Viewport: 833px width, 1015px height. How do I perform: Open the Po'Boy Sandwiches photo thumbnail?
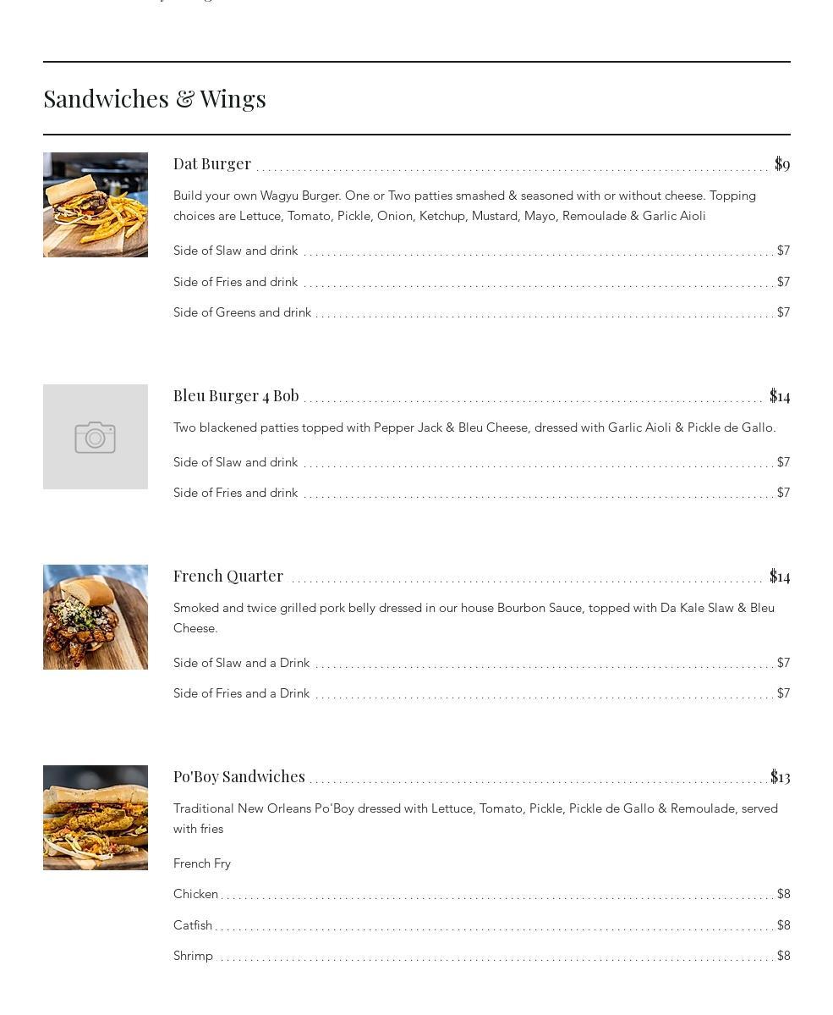coord(95,818)
